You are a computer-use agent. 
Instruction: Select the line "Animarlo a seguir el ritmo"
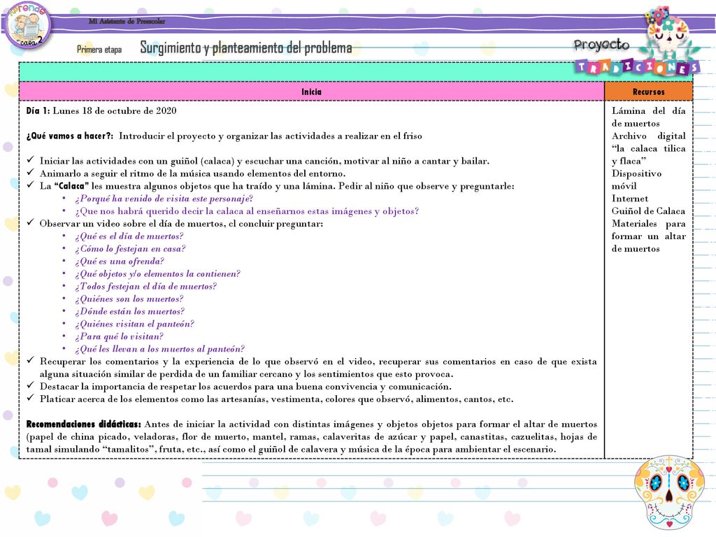point(192,173)
